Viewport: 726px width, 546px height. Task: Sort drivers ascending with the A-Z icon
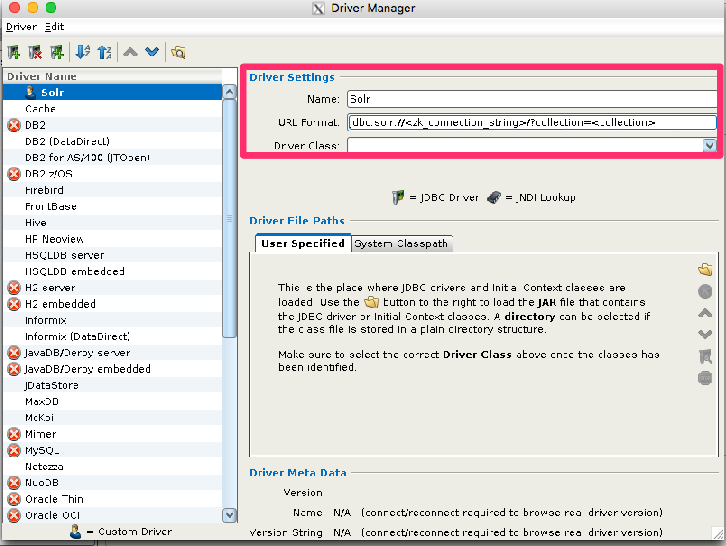coord(83,52)
